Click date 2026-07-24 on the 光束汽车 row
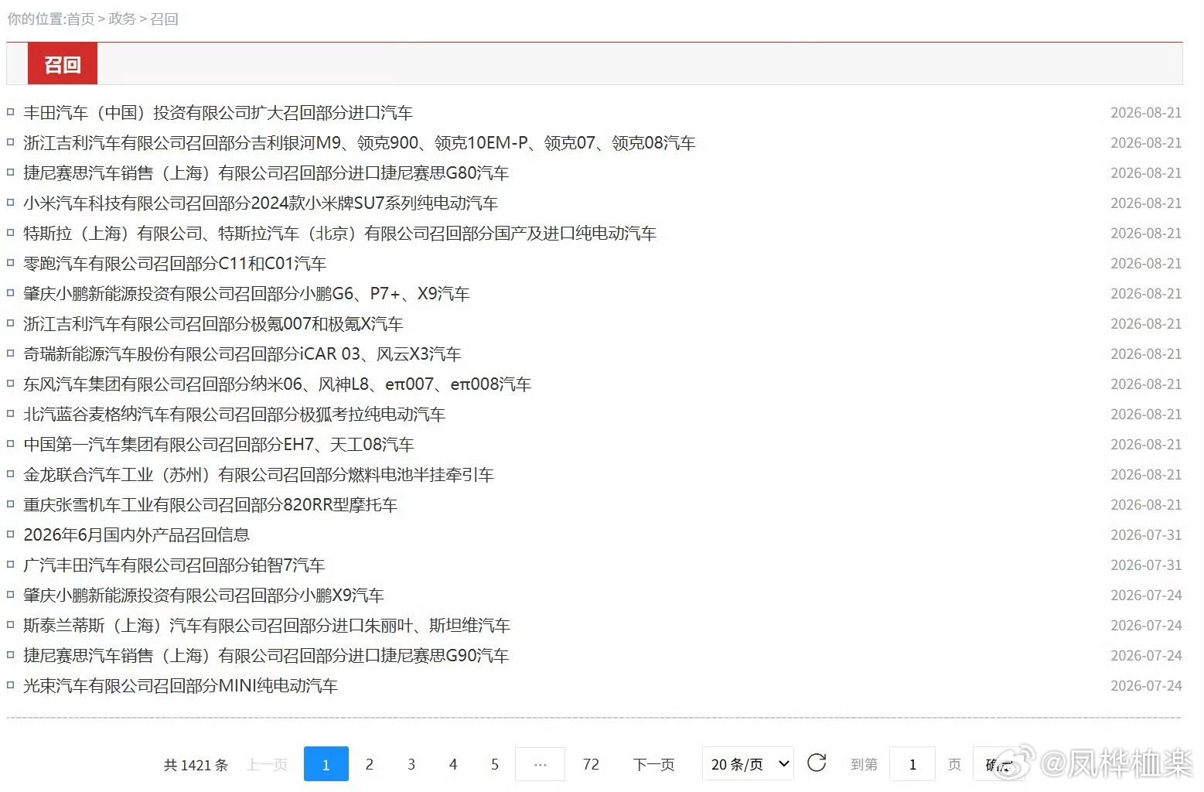1204x792 pixels. (x=1146, y=686)
